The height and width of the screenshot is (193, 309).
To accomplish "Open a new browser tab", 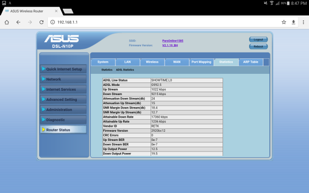I will click(x=68, y=11).
